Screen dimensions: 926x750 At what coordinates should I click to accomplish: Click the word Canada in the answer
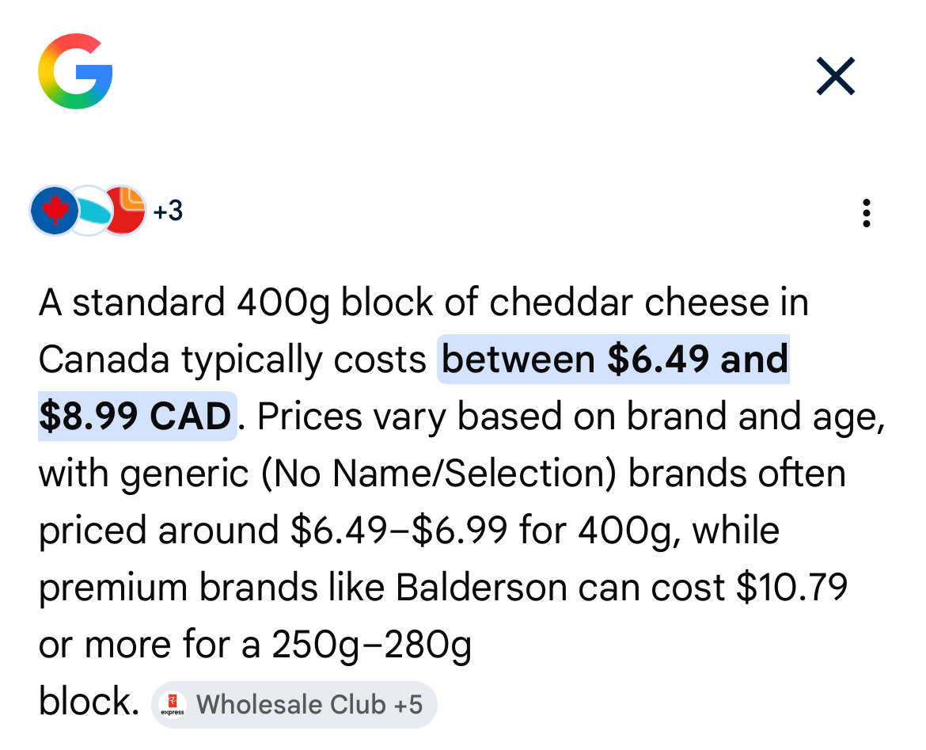(104, 360)
